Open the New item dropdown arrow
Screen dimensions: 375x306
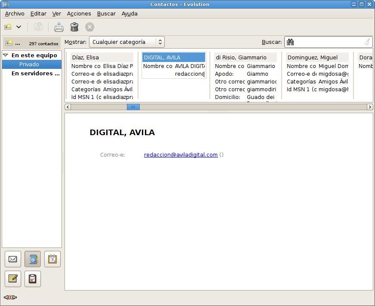(18, 27)
